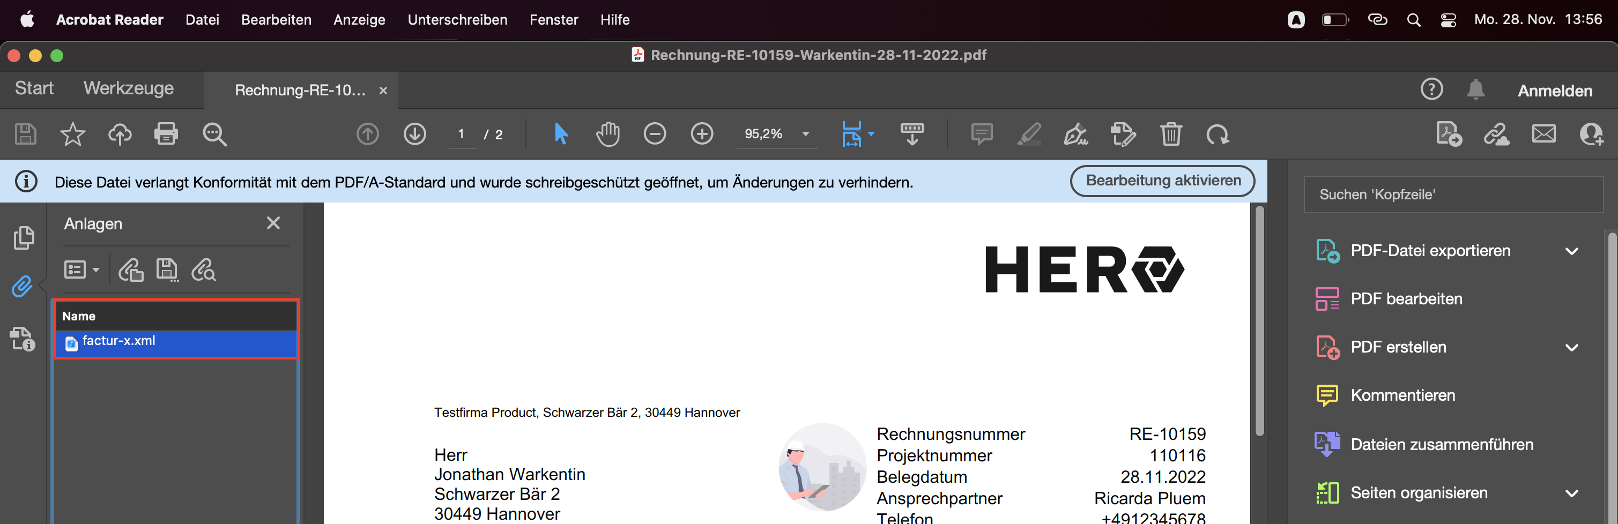Open macOS Control Center icon
Screen dimensions: 1618x524
point(1448,20)
